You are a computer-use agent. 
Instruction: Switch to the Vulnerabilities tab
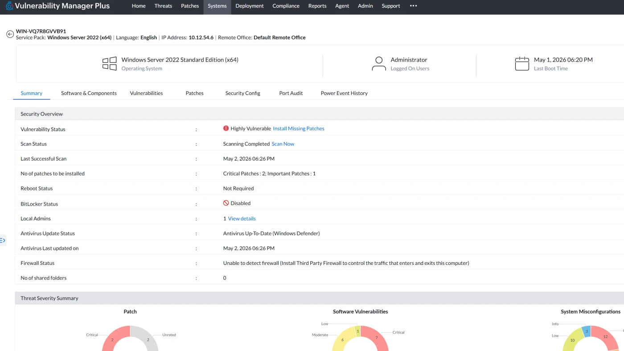(x=147, y=93)
